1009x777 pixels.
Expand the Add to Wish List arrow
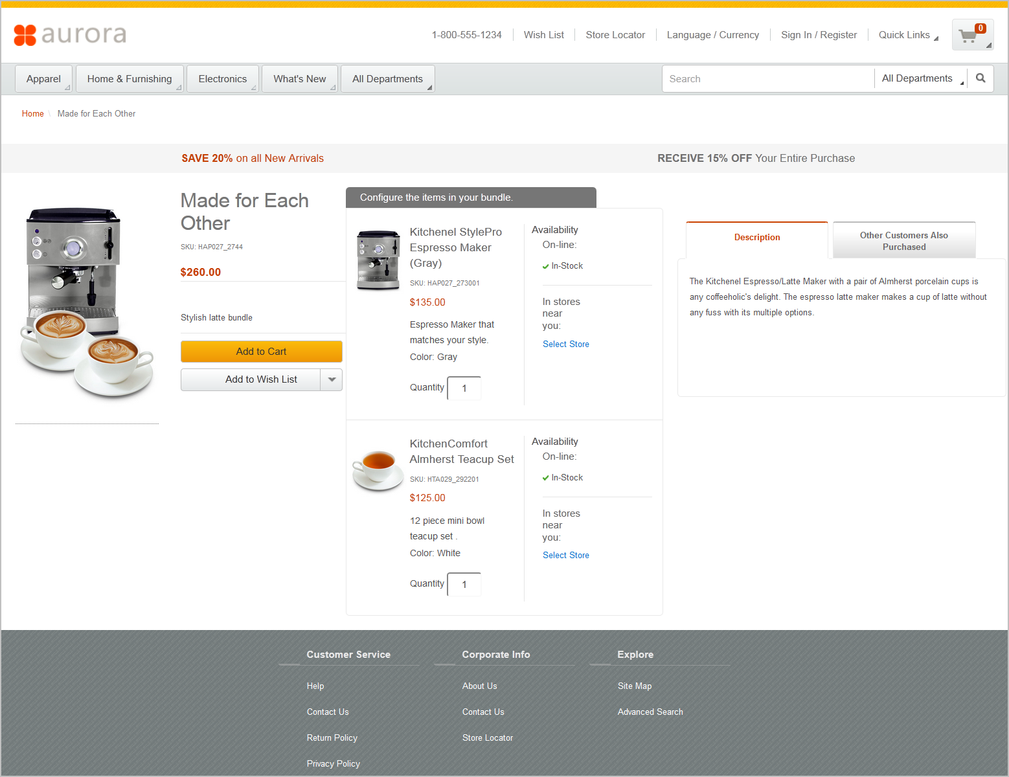(x=332, y=379)
